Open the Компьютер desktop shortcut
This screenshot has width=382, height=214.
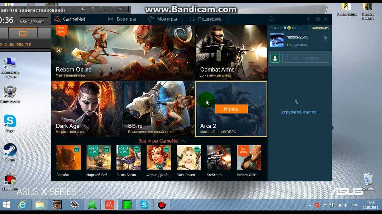[10, 68]
